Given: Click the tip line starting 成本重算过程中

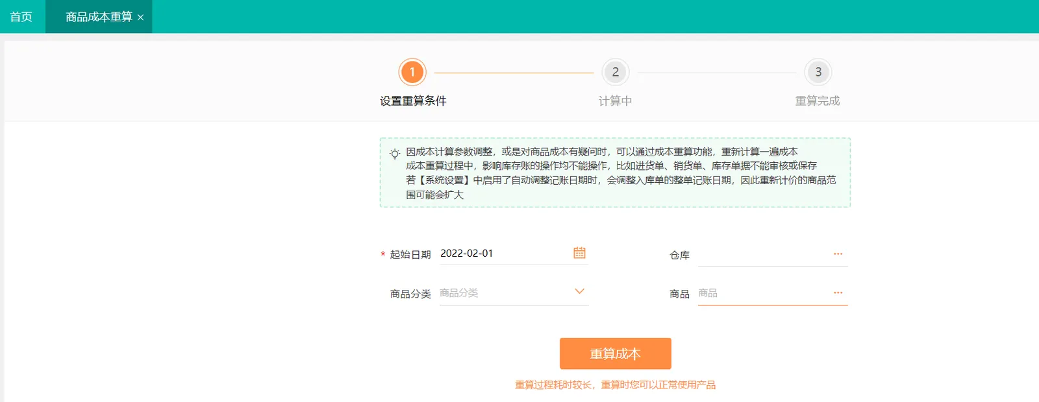Looking at the screenshot, I should 612,166.
